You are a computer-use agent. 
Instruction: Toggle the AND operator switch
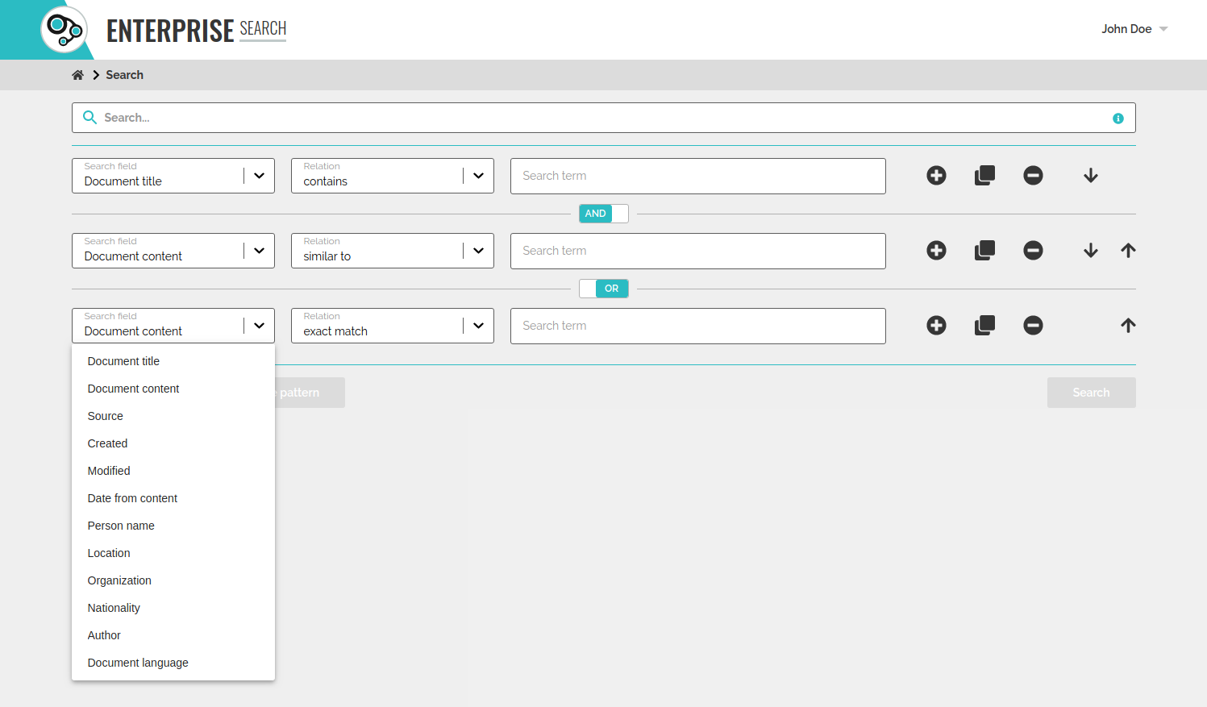(x=603, y=214)
